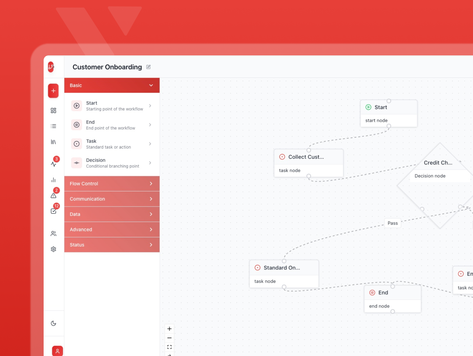Expand the Communication section
Screen dimensions: 473x356
[112, 199]
